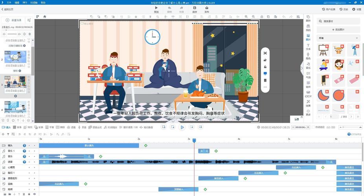Decrease timeline duration with minus stepper
This screenshot has height=196, width=364.
(x=293, y=127)
